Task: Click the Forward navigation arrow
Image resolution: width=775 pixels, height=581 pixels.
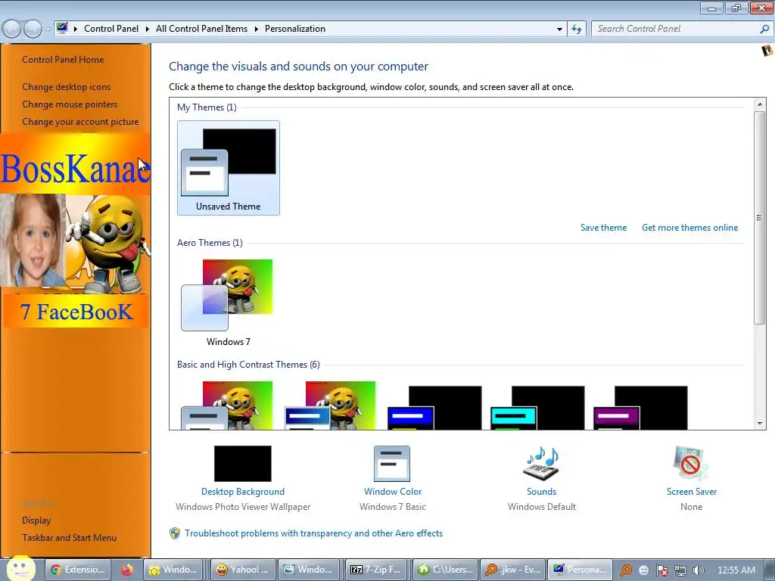Action: point(33,29)
